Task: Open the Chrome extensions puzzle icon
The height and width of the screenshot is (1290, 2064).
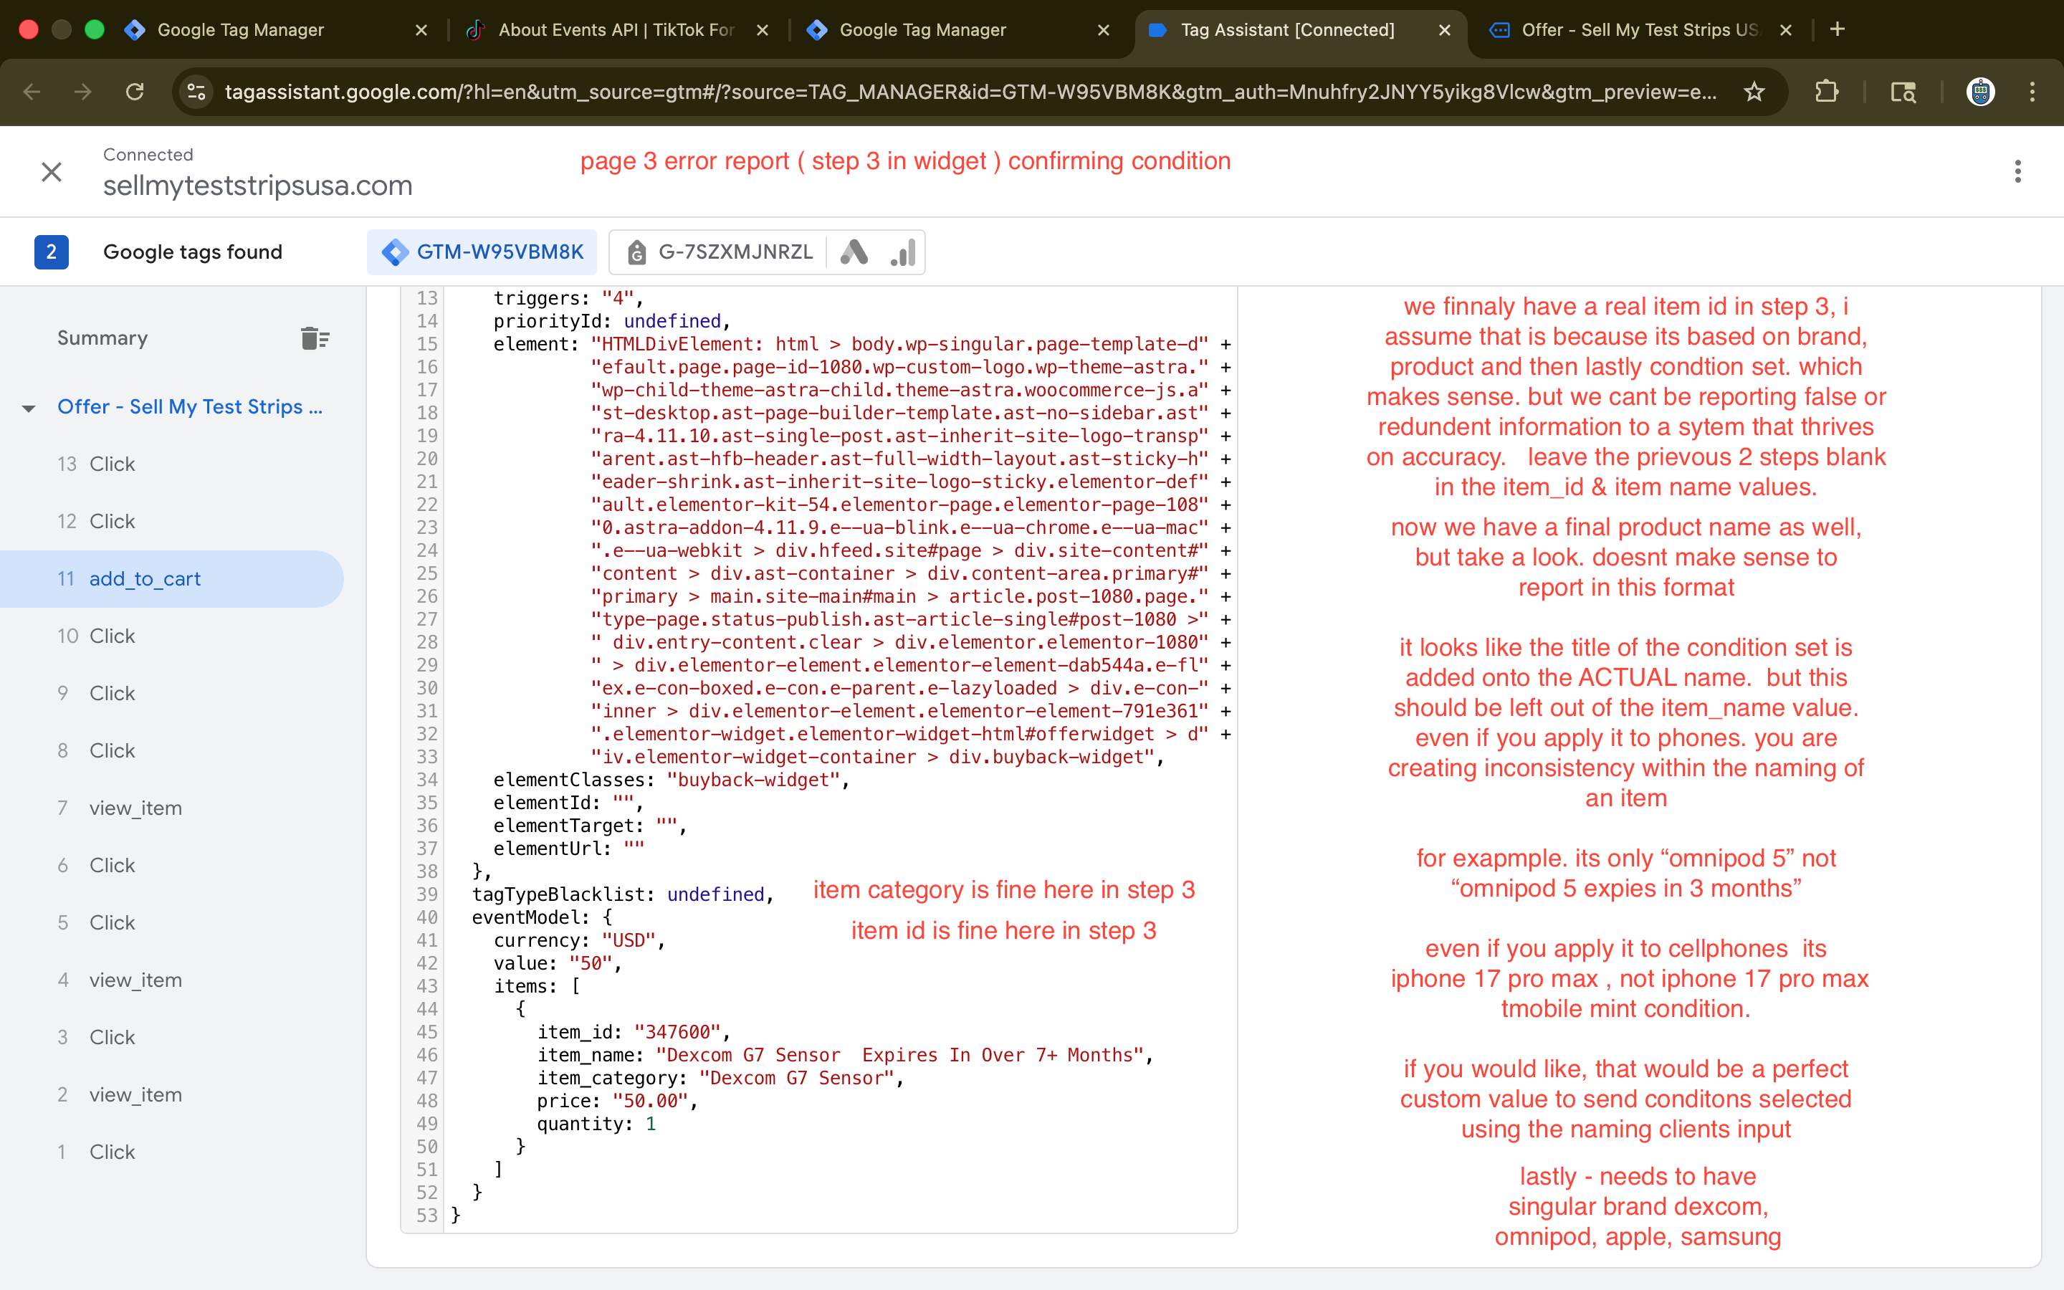Action: (1826, 91)
